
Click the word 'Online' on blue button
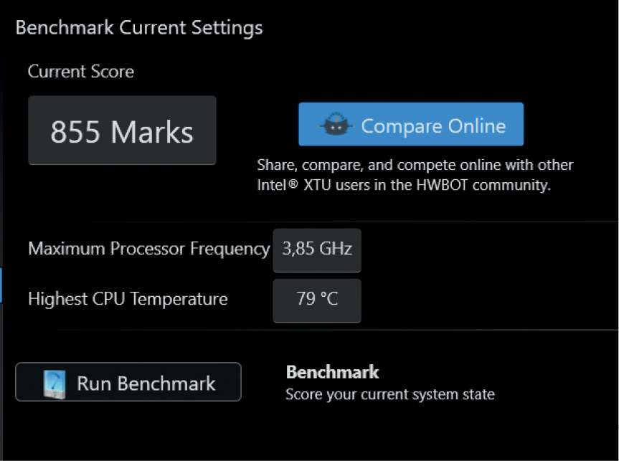coord(477,126)
